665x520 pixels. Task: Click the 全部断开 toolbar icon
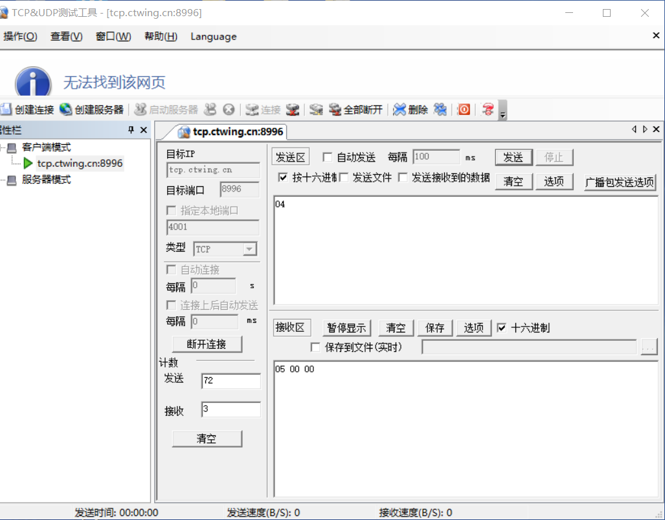point(355,109)
